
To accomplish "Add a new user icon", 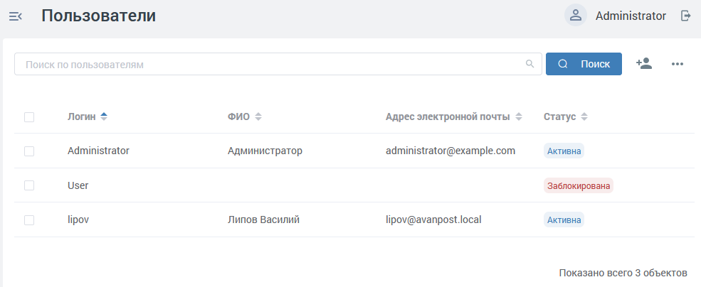I will click(x=644, y=64).
